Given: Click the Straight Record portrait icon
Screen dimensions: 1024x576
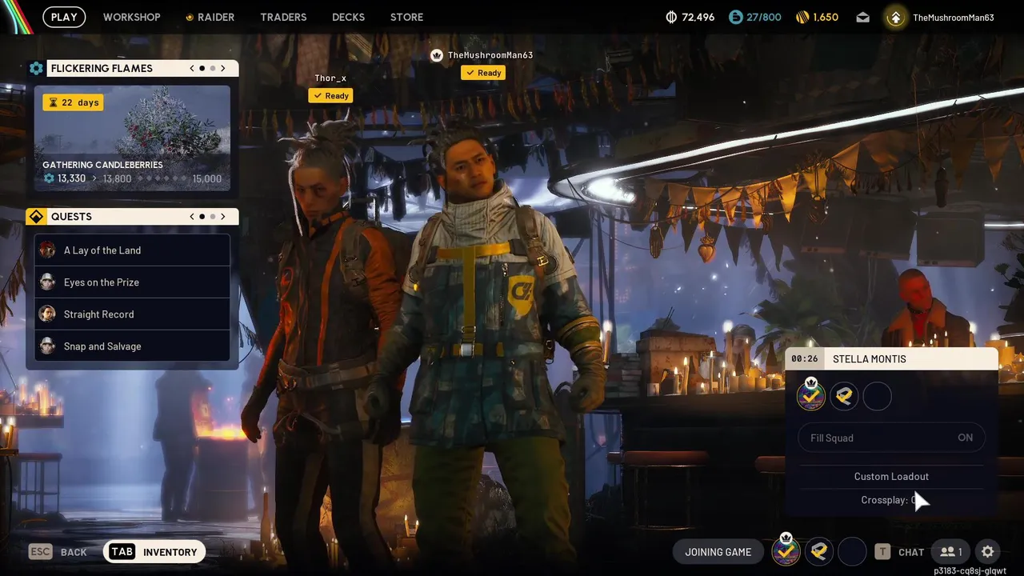Looking at the screenshot, I should click(48, 314).
